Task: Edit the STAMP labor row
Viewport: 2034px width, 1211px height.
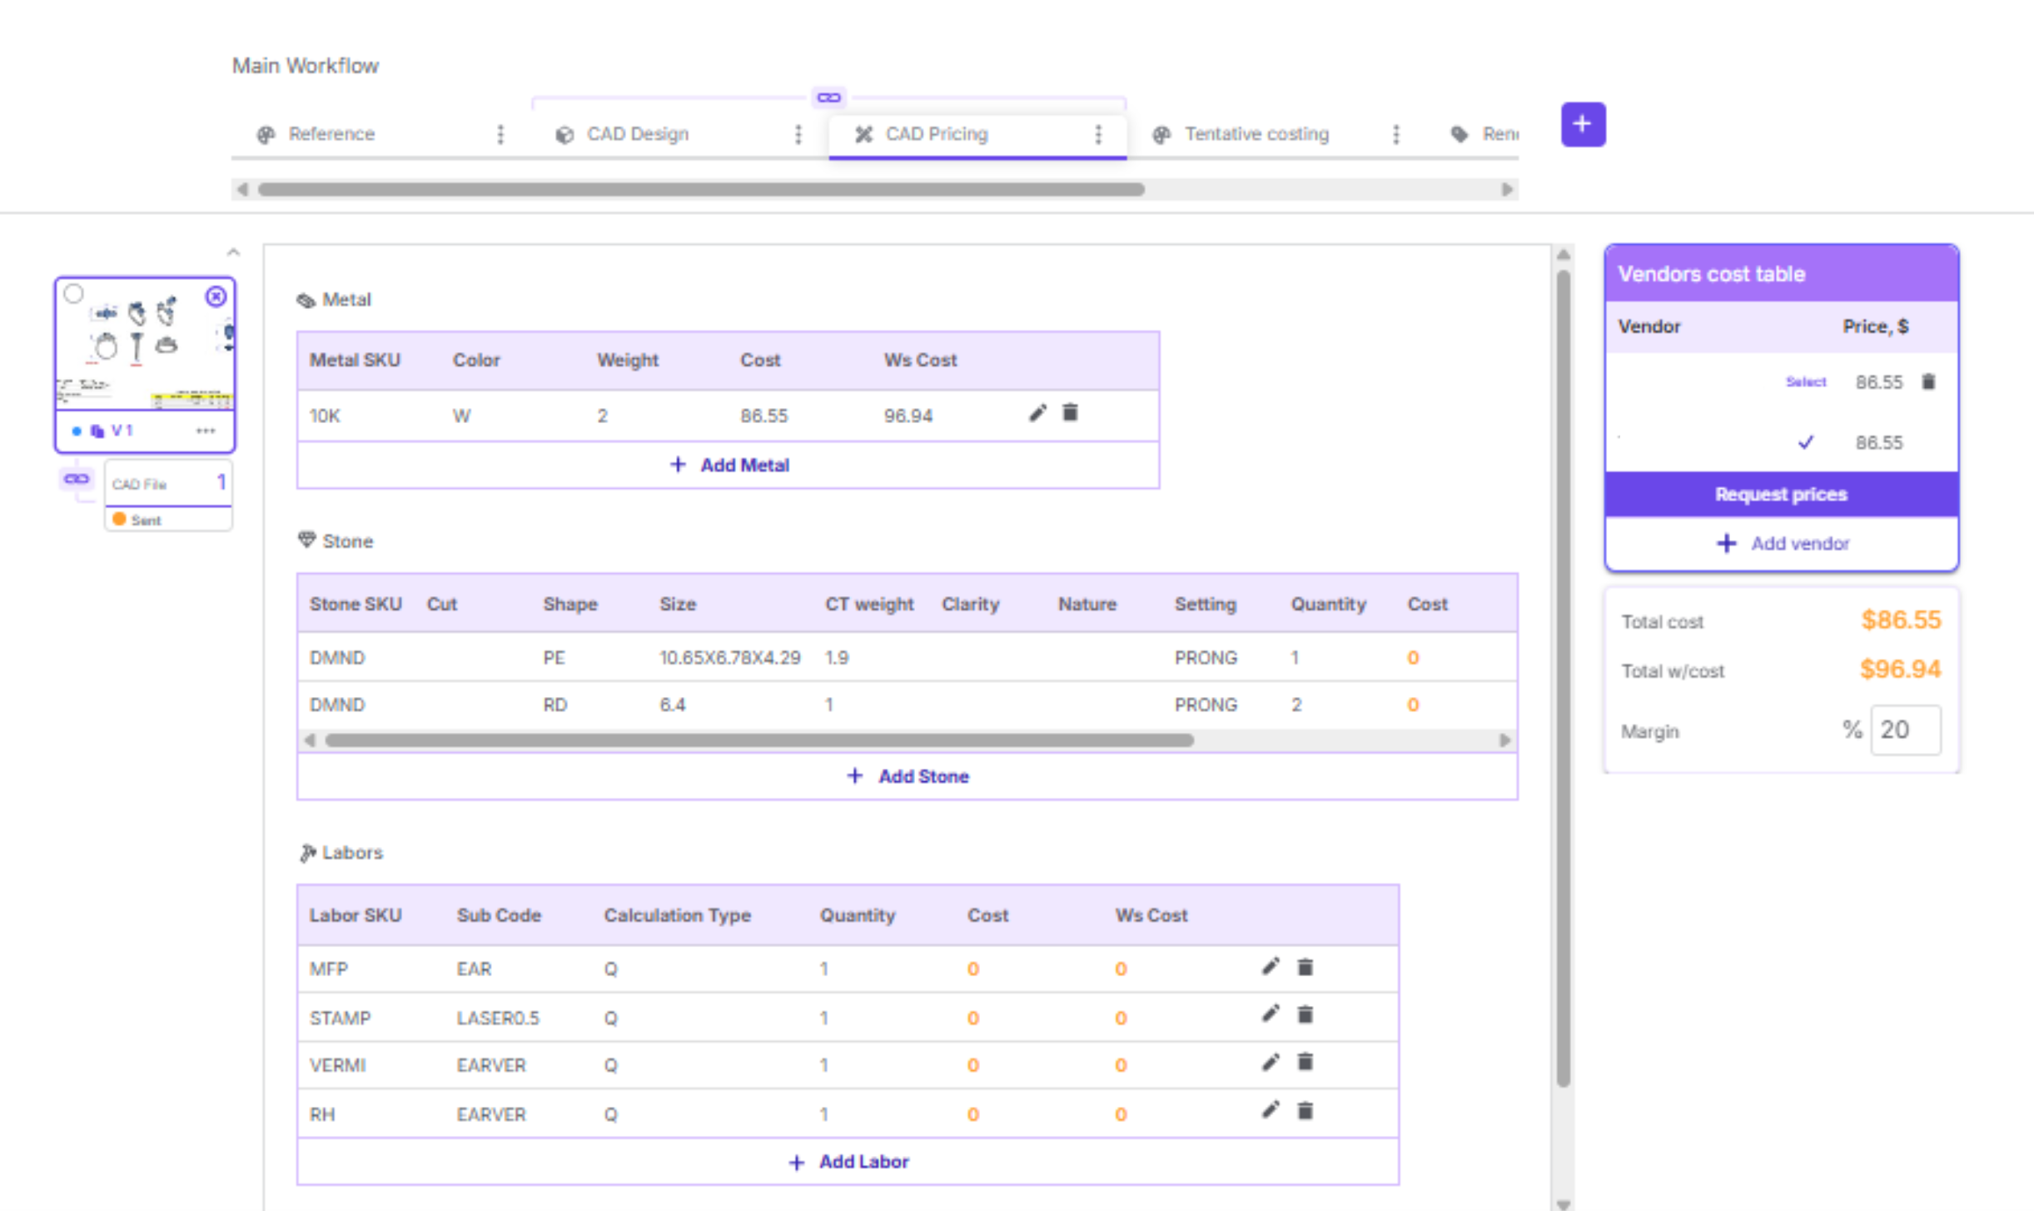Action: pos(1270,1014)
